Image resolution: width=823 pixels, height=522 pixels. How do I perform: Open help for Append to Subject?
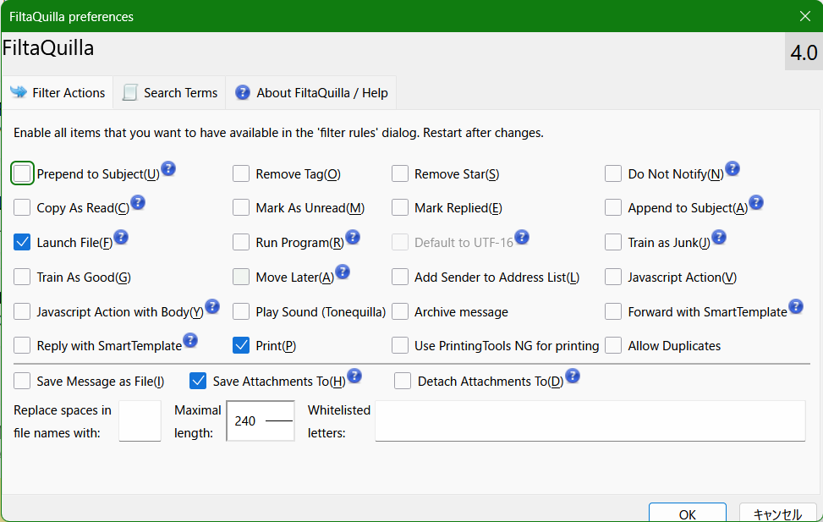pos(755,202)
